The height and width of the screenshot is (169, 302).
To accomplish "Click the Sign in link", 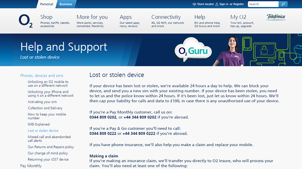I will pos(223,4).
